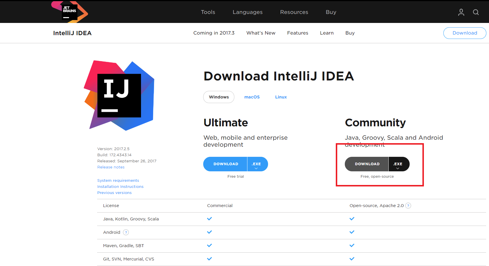Click the JetBrains logo
The height and width of the screenshot is (266, 489).
point(70,12)
